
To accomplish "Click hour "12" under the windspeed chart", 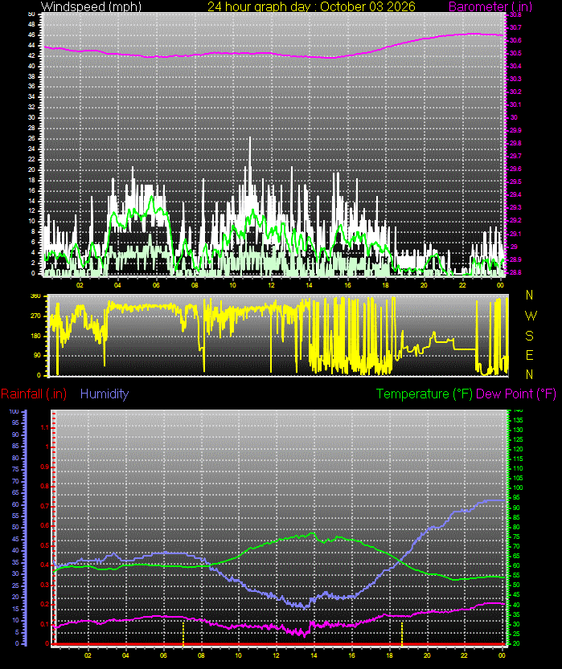I will coord(271,285).
